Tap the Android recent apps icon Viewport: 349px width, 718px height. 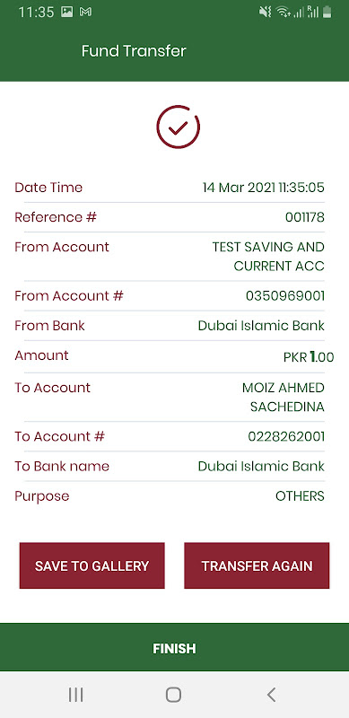click(75, 695)
